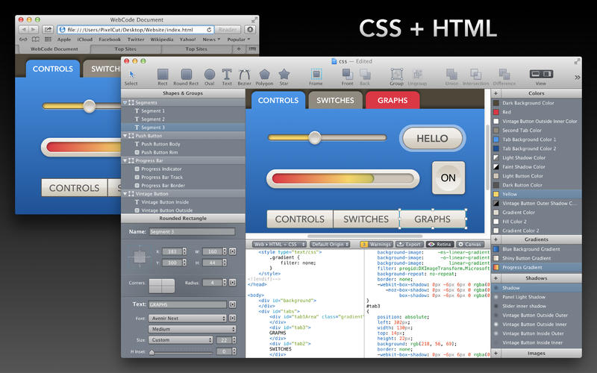
Task: Activate the Bezier tool
Action: pyautogui.click(x=245, y=78)
